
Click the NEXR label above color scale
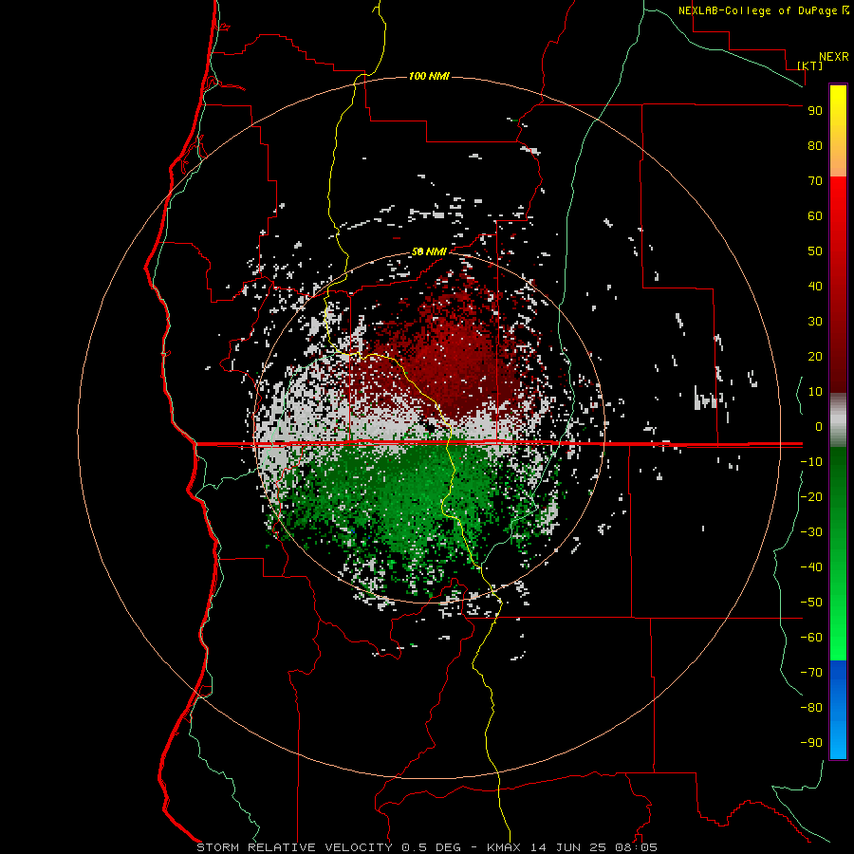(834, 57)
